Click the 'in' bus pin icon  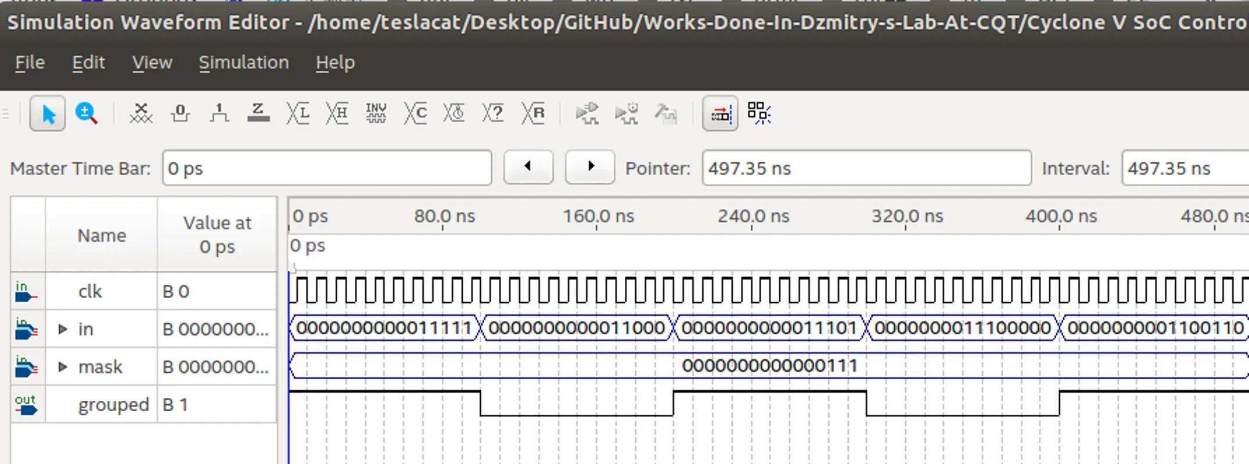26,329
